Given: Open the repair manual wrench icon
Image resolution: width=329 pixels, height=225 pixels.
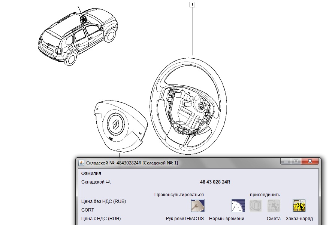Looking at the screenshot, I should [x=197, y=206].
